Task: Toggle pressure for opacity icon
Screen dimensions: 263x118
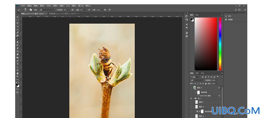Action: tap(72, 10)
